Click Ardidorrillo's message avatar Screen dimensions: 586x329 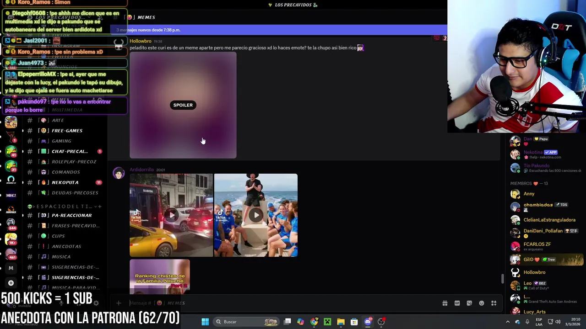pos(119,173)
